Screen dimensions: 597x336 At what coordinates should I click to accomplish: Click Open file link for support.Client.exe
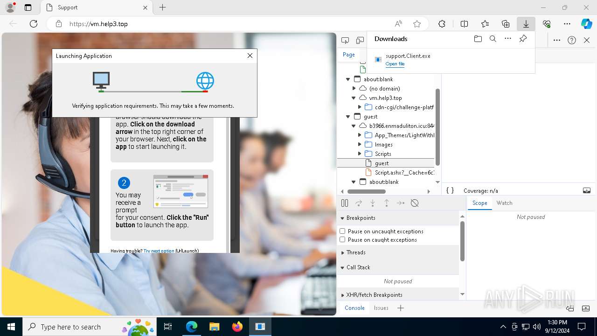click(x=395, y=64)
